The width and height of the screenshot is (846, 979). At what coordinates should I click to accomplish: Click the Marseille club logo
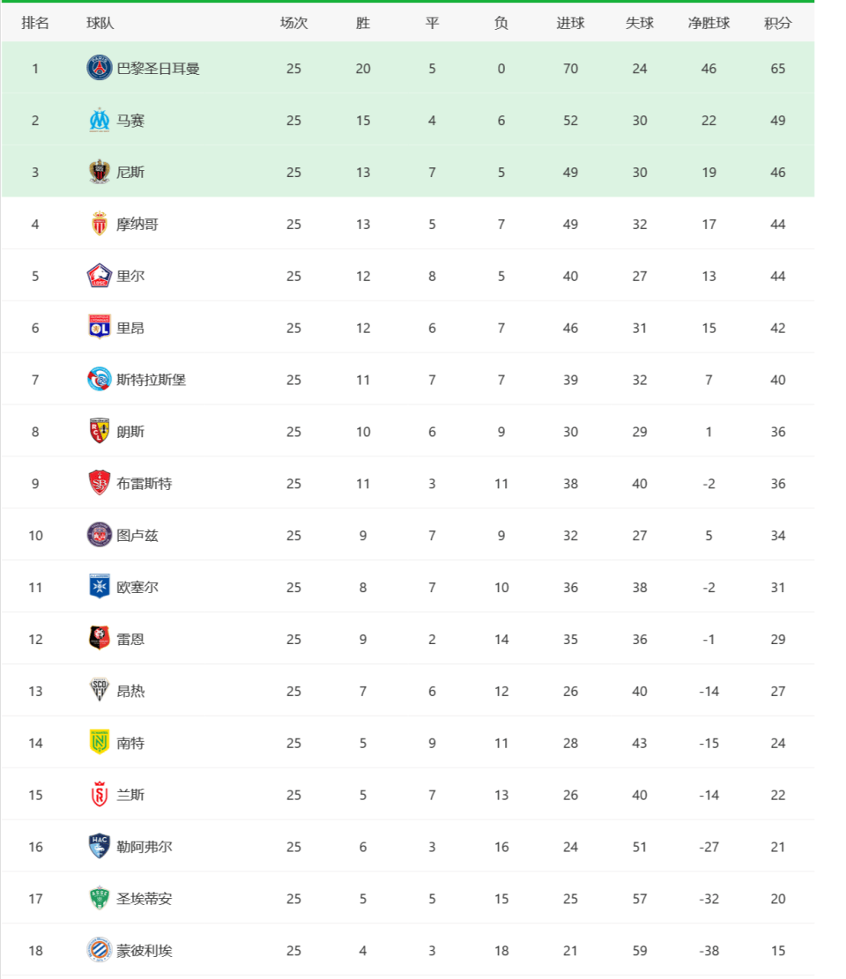100,120
